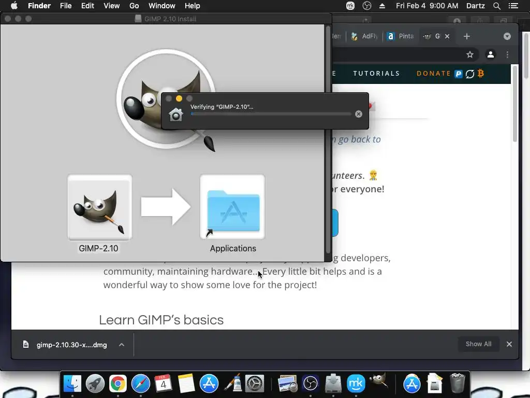Open the Downloads stack in the Dock
This screenshot has width=530, height=398.
434,384
